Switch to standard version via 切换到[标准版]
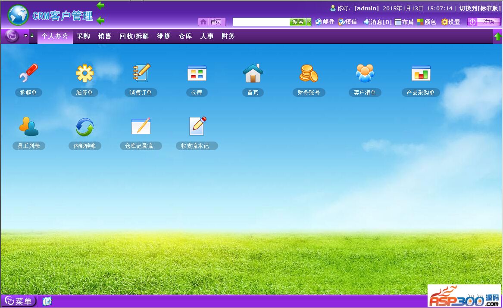Image resolution: width=503 pixels, height=308 pixels. 480,8
